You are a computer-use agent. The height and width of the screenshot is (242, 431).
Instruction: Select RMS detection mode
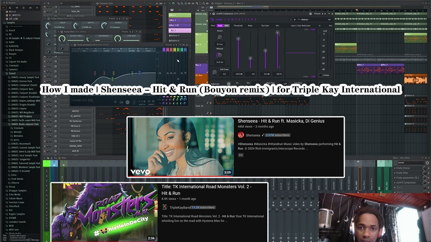click(227, 26)
